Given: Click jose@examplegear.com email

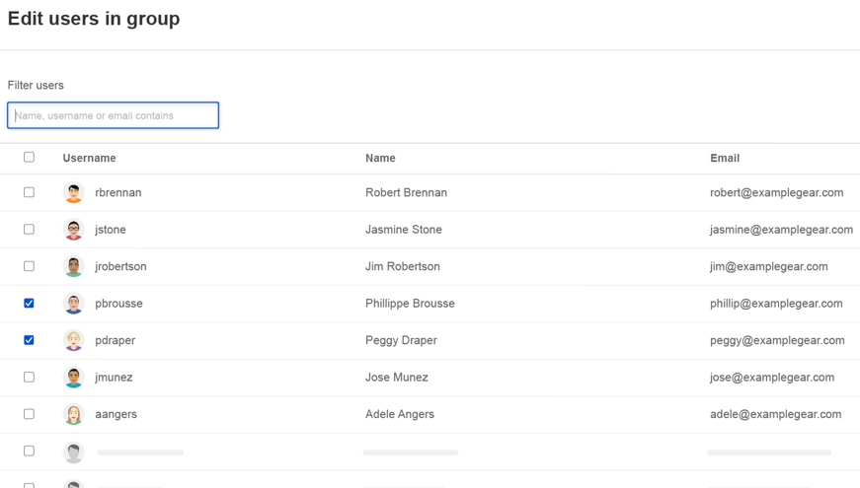Looking at the screenshot, I should 772,378.
